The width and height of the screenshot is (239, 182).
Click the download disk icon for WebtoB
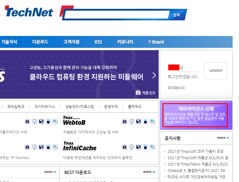138,121
